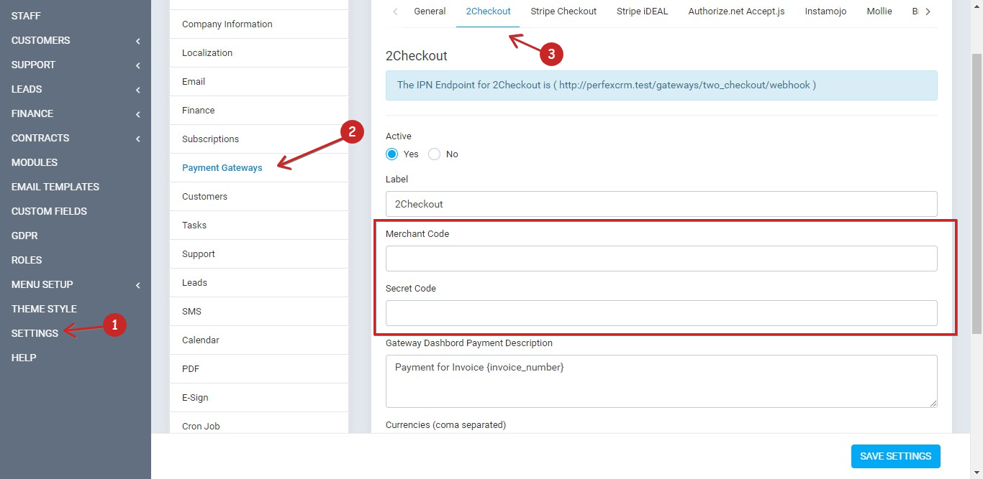Open Localization settings
The height and width of the screenshot is (479, 983).
pyautogui.click(x=259, y=53)
